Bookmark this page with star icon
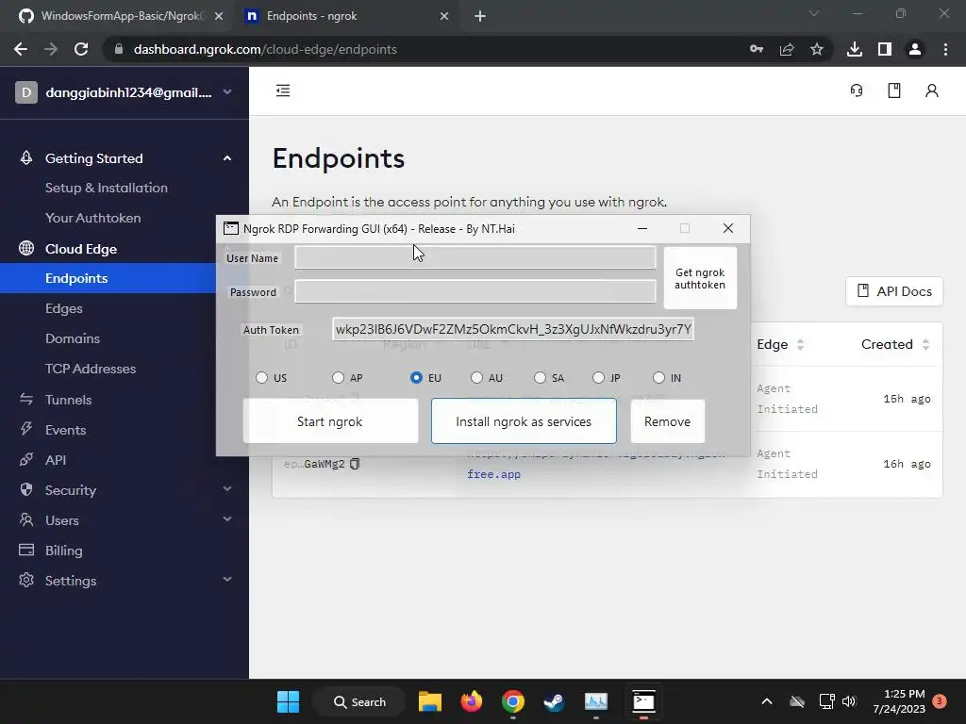 click(x=816, y=49)
